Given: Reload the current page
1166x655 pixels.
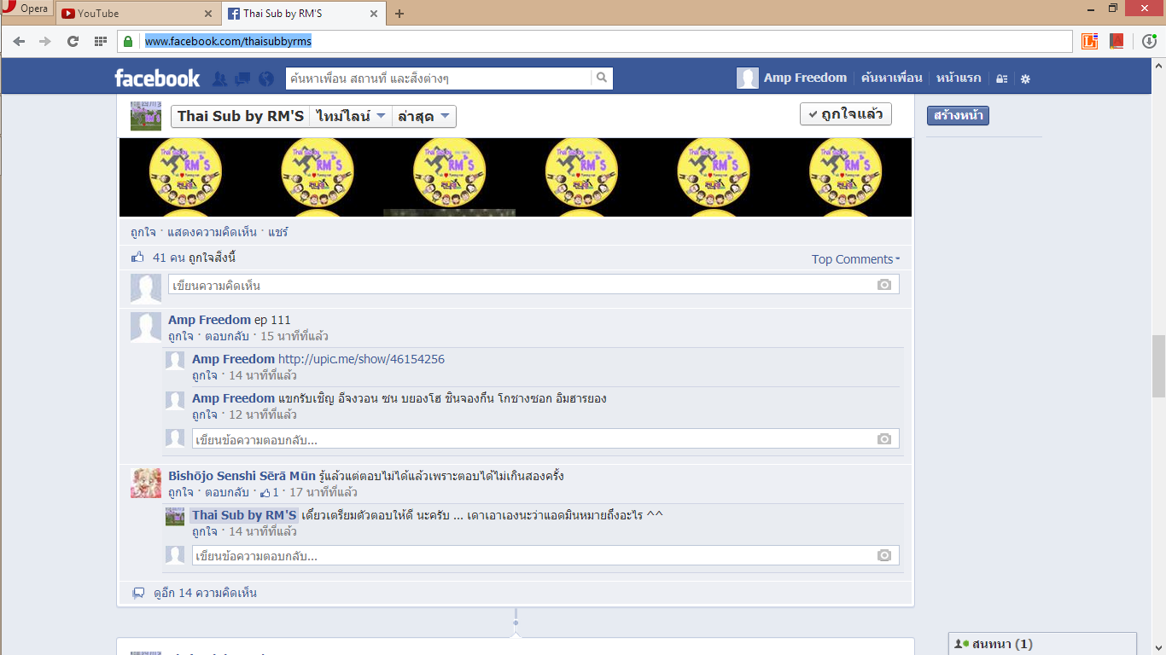Looking at the screenshot, I should point(73,41).
